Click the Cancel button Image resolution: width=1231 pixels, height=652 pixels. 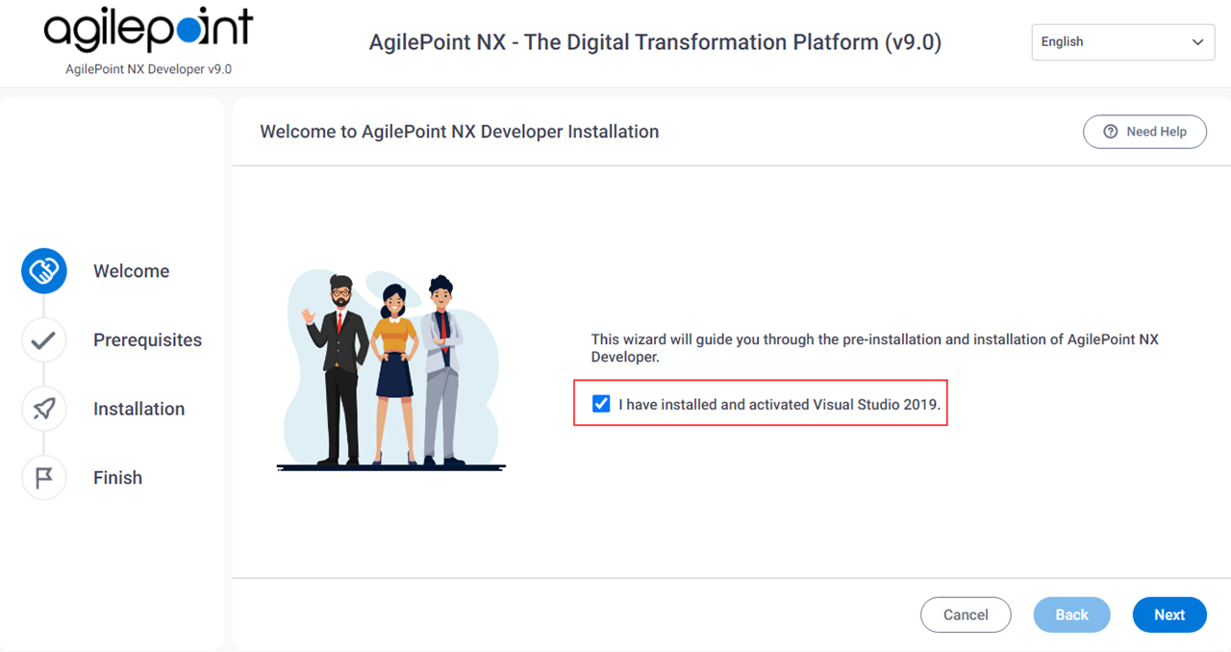point(966,614)
